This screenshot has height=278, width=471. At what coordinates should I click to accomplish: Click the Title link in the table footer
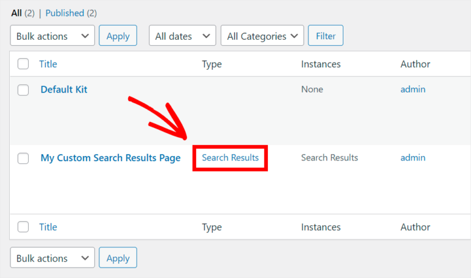48,227
